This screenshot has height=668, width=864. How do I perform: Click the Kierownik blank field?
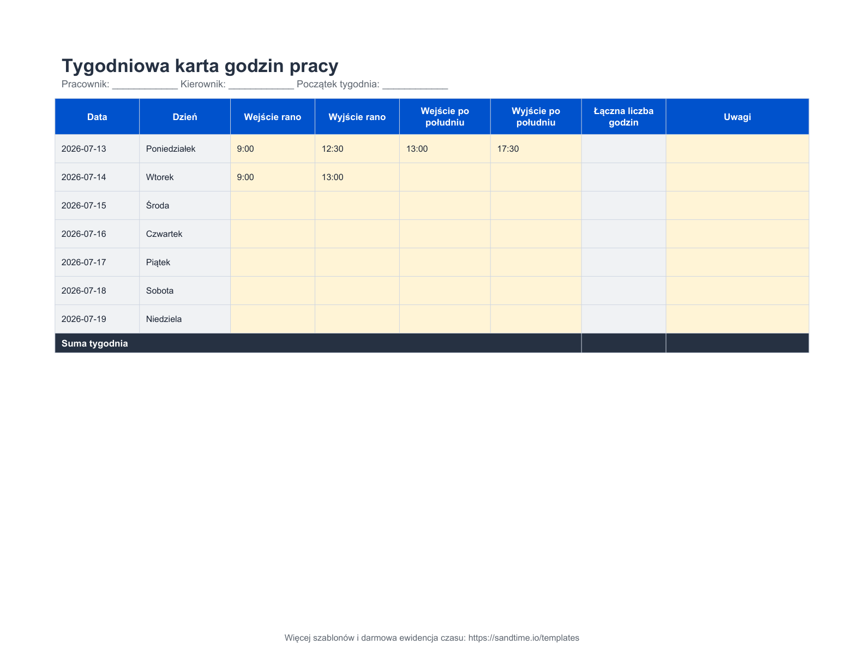click(x=261, y=85)
